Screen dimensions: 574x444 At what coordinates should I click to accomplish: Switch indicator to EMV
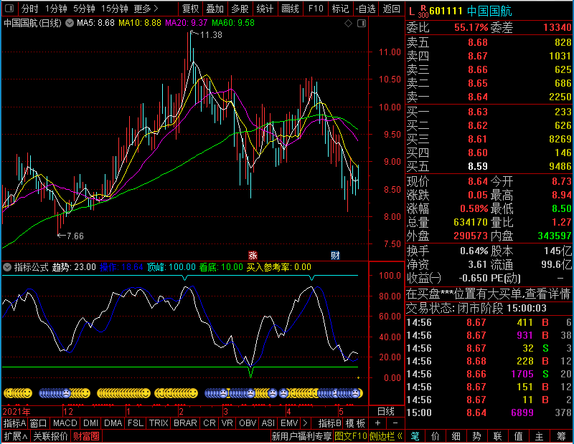[x=289, y=423]
